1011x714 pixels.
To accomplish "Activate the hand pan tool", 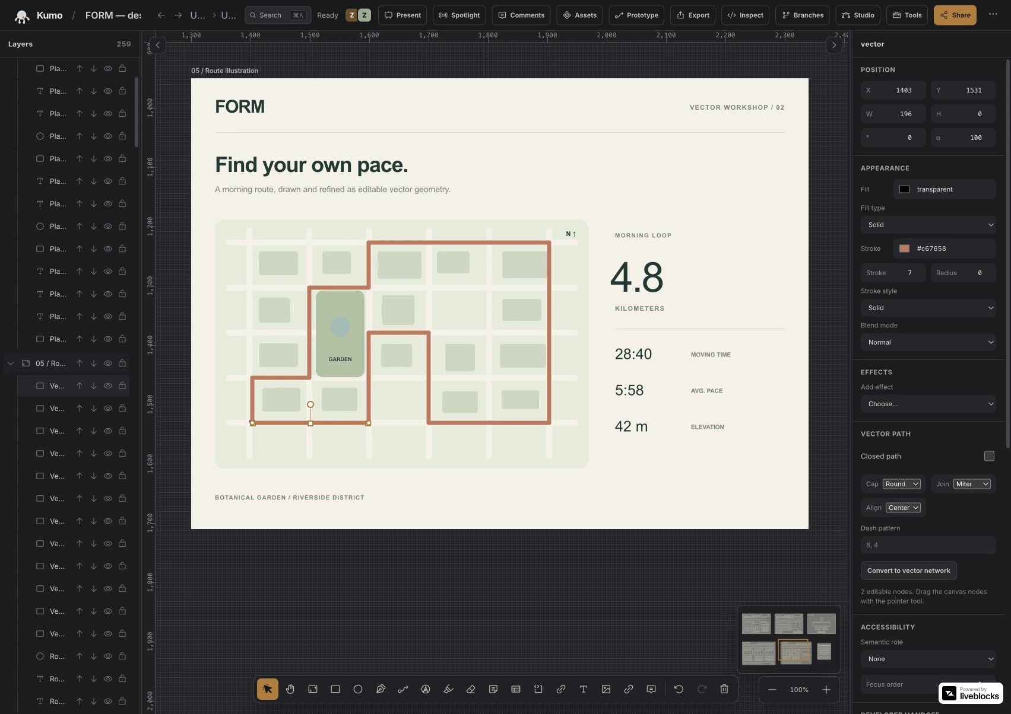I will pos(290,689).
